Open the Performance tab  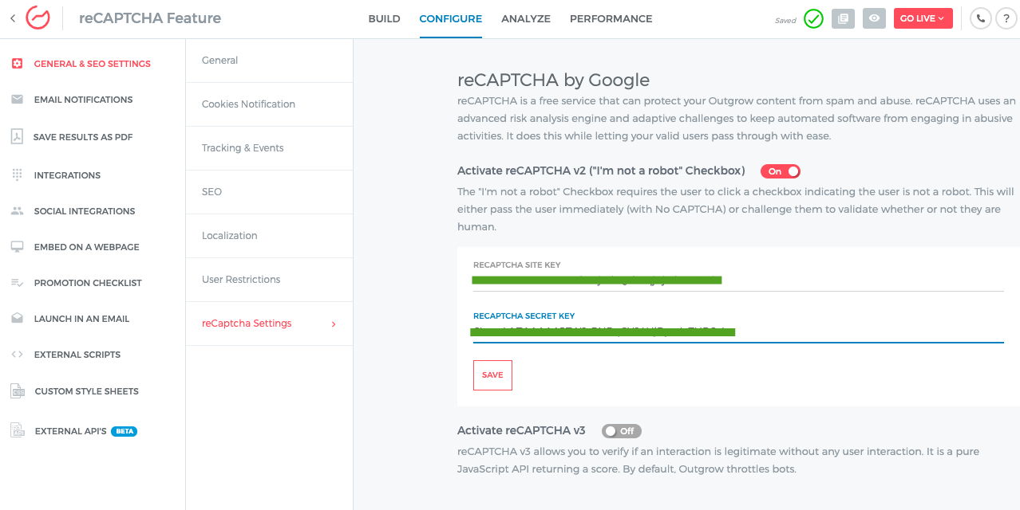pos(611,18)
